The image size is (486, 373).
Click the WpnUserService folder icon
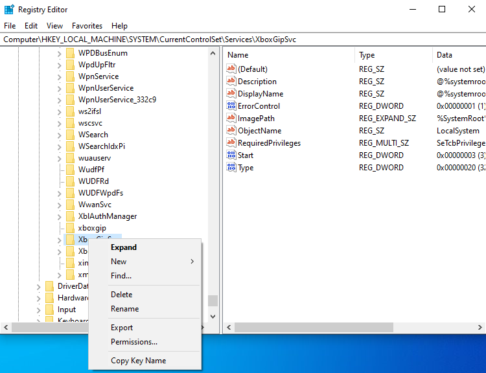tap(71, 88)
